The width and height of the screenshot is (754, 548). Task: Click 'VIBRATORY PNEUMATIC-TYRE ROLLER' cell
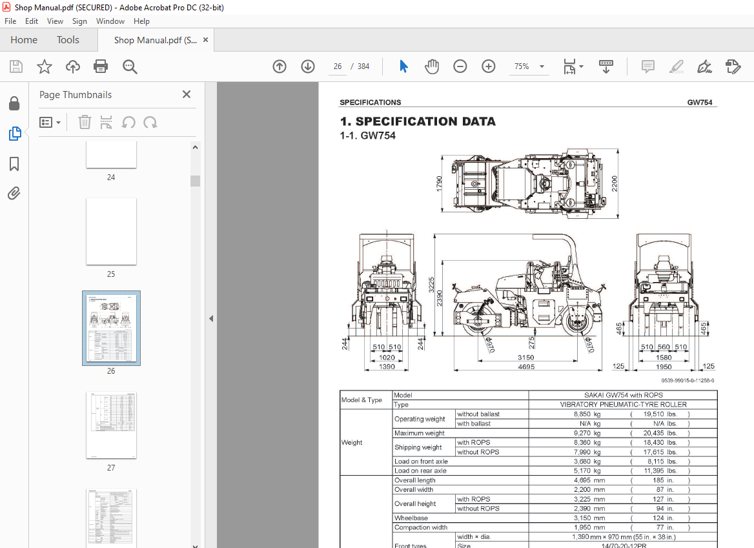click(623, 404)
